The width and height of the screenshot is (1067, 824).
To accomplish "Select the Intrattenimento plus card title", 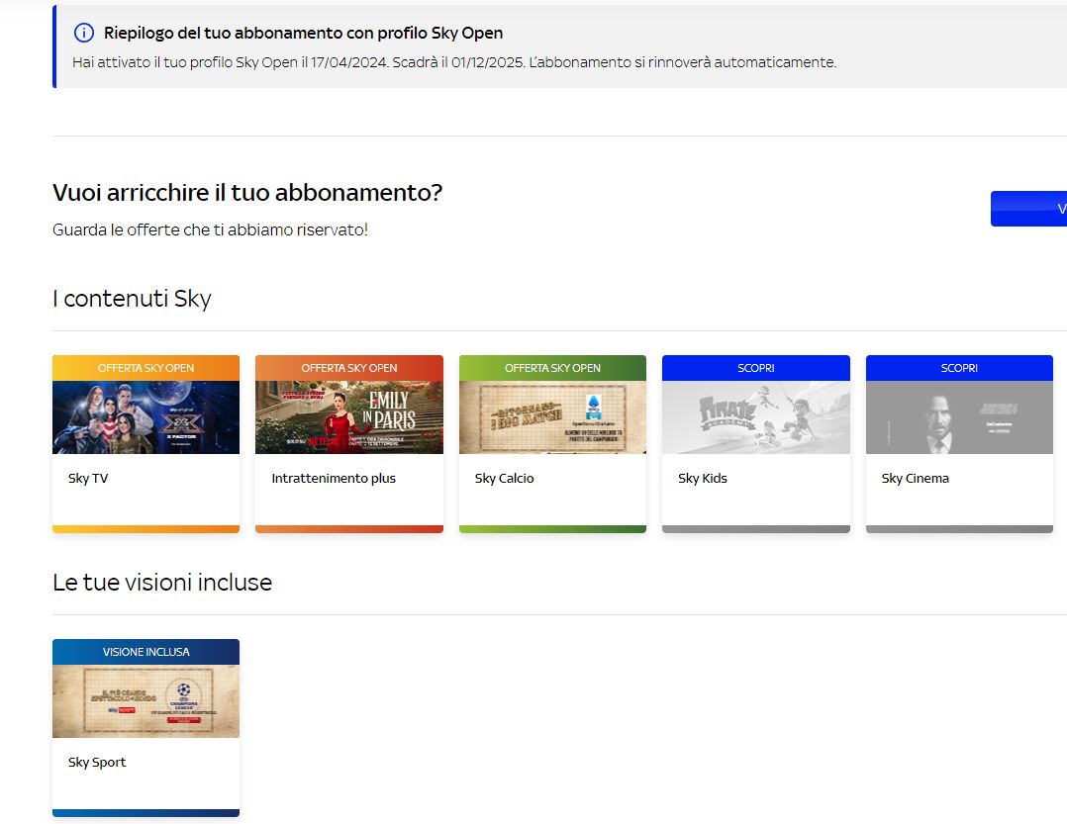I will click(334, 478).
